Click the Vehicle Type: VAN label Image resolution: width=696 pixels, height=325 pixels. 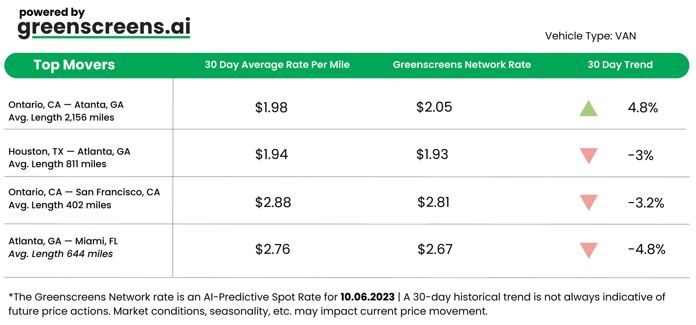(590, 36)
